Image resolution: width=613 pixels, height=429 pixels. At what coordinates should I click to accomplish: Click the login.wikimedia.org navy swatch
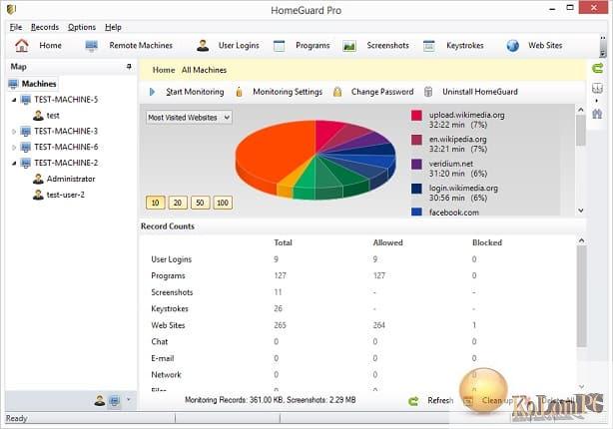(416, 189)
